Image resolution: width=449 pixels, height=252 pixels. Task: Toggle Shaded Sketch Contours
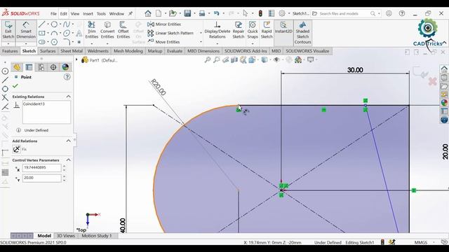(302, 33)
